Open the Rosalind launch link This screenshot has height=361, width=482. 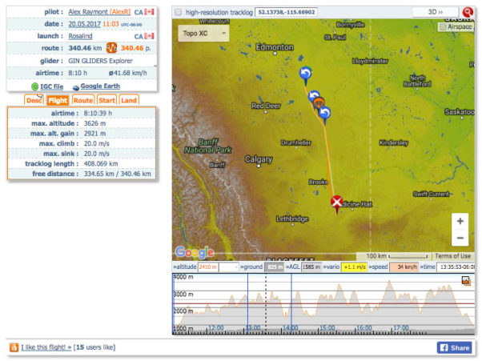pos(80,36)
